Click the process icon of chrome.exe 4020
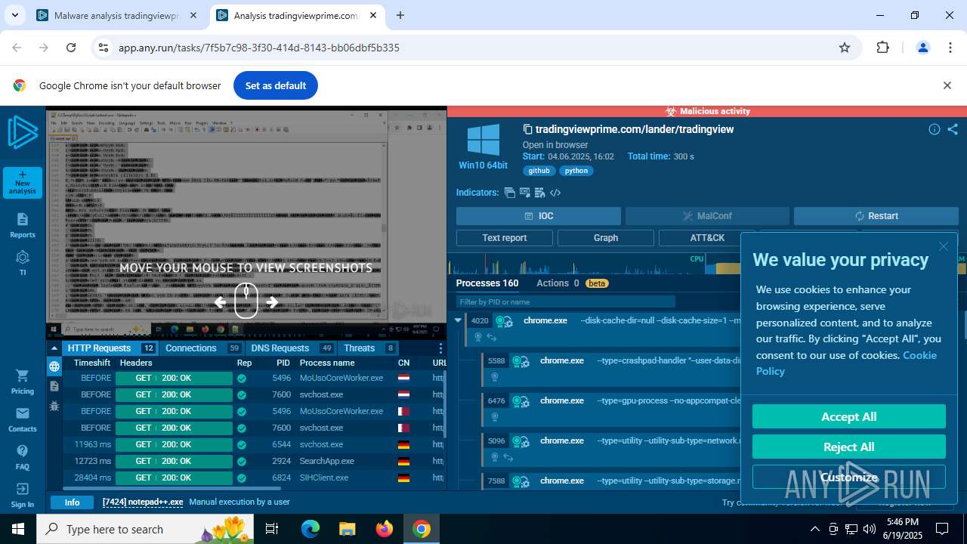 click(504, 321)
